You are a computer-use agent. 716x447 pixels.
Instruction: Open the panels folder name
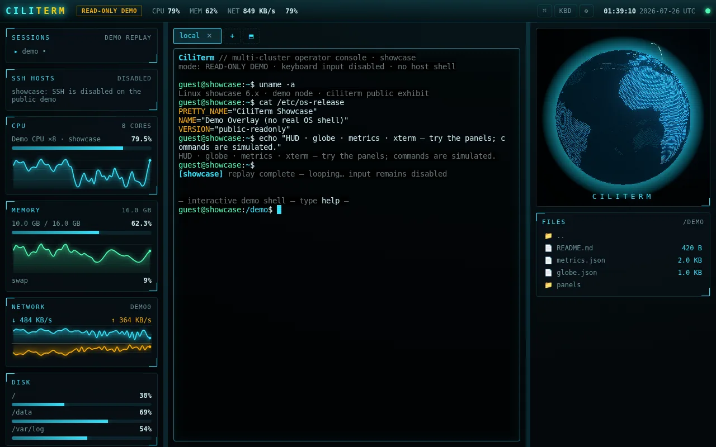click(x=568, y=285)
